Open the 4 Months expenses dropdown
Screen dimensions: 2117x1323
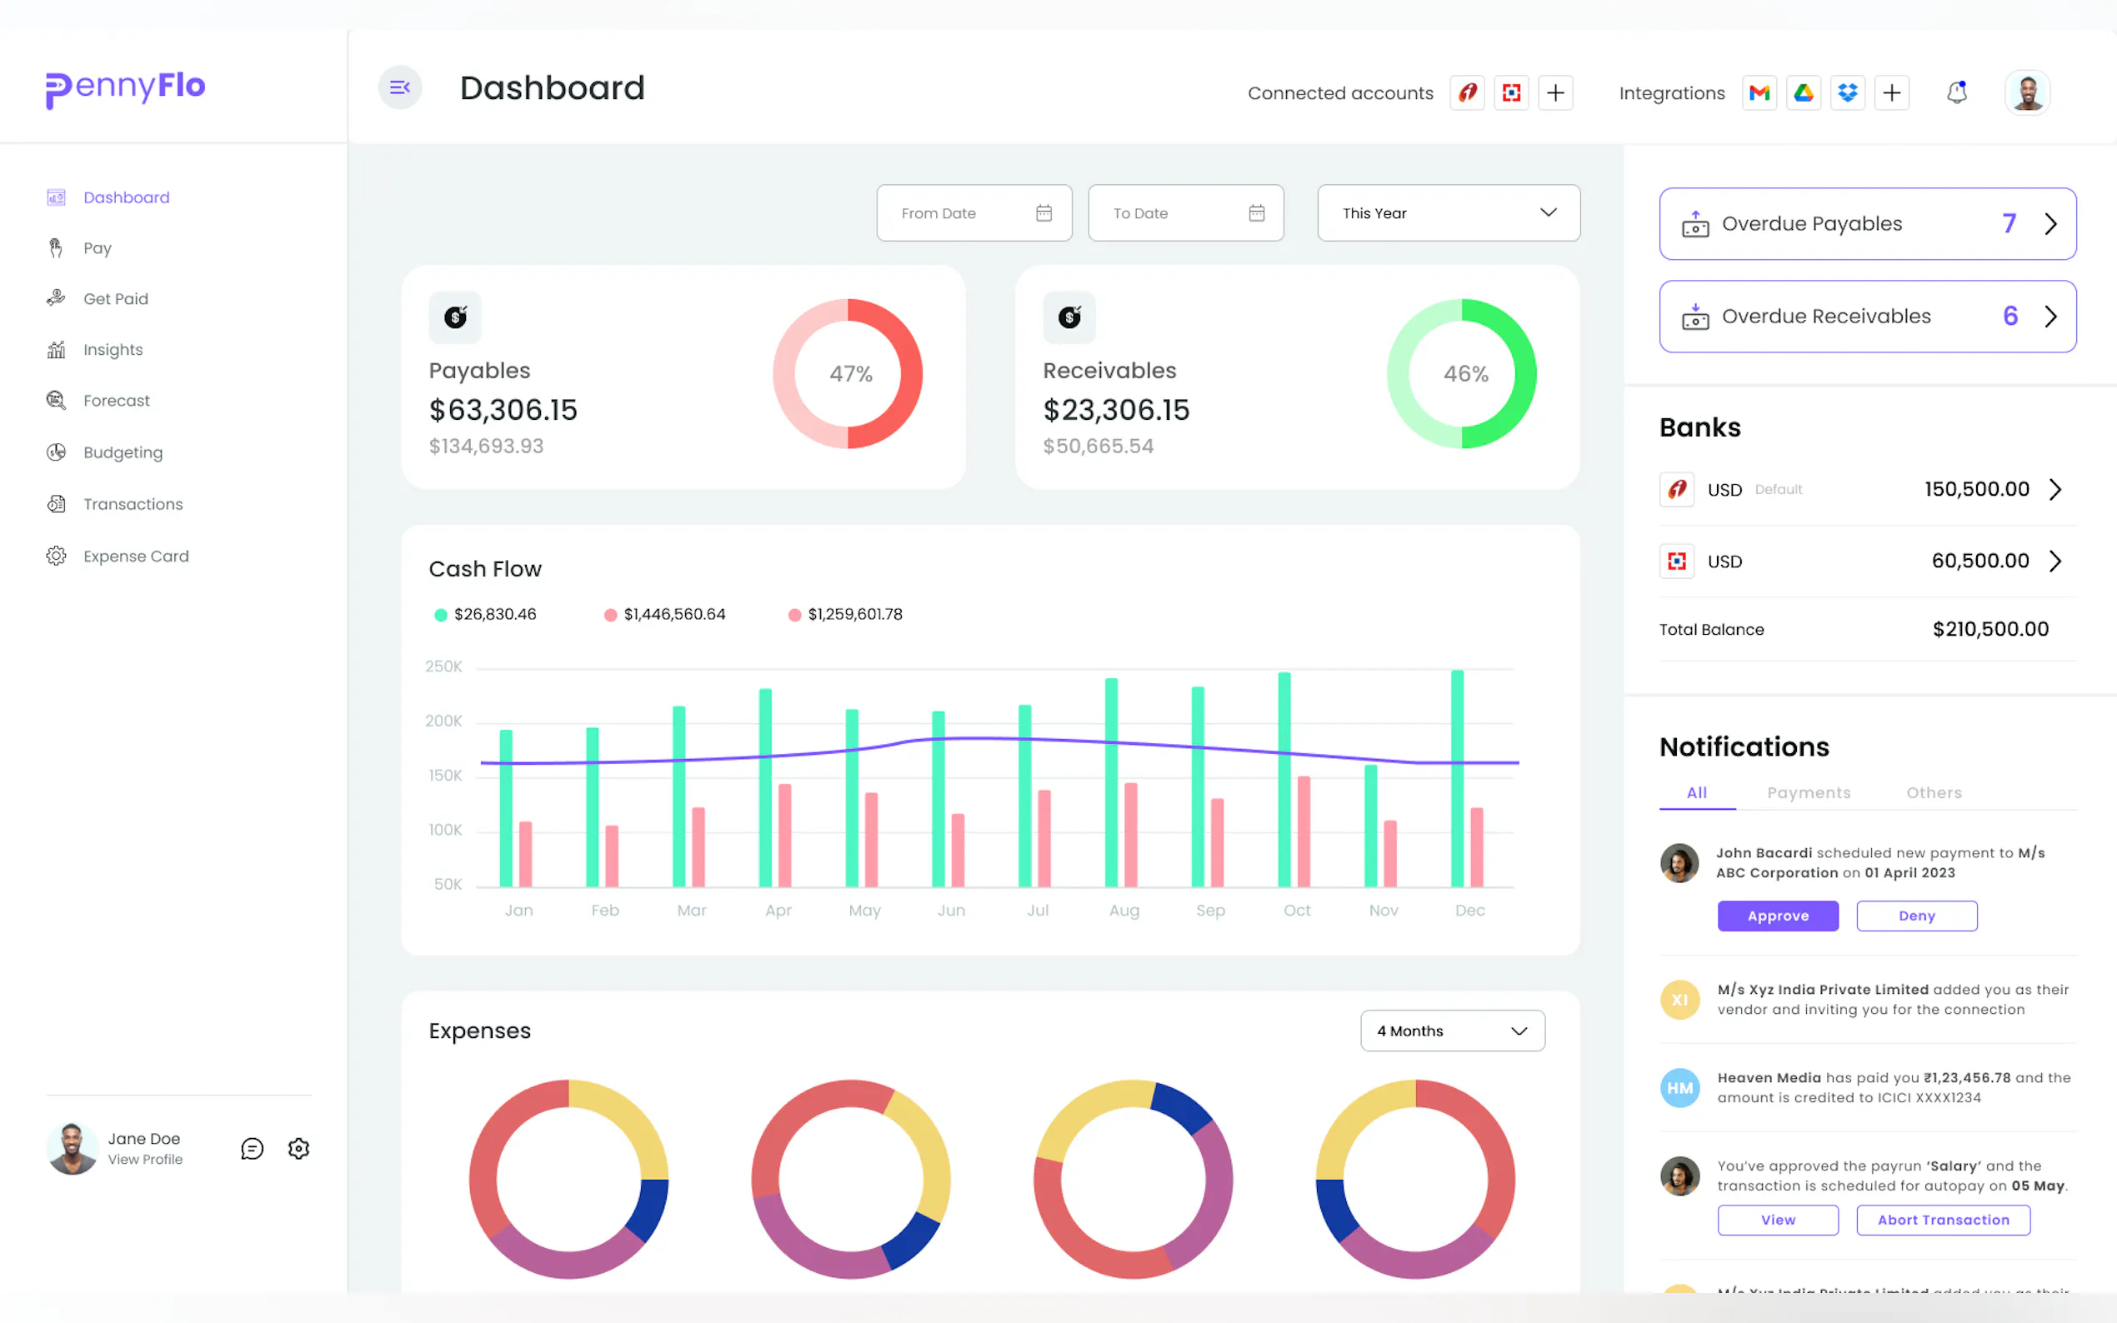click(1452, 1031)
